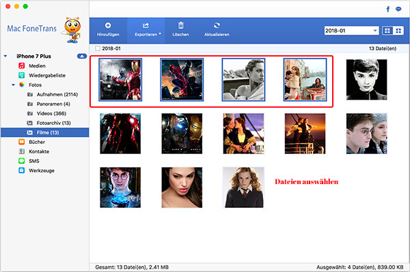Open the Exportieren export menu

146,30
